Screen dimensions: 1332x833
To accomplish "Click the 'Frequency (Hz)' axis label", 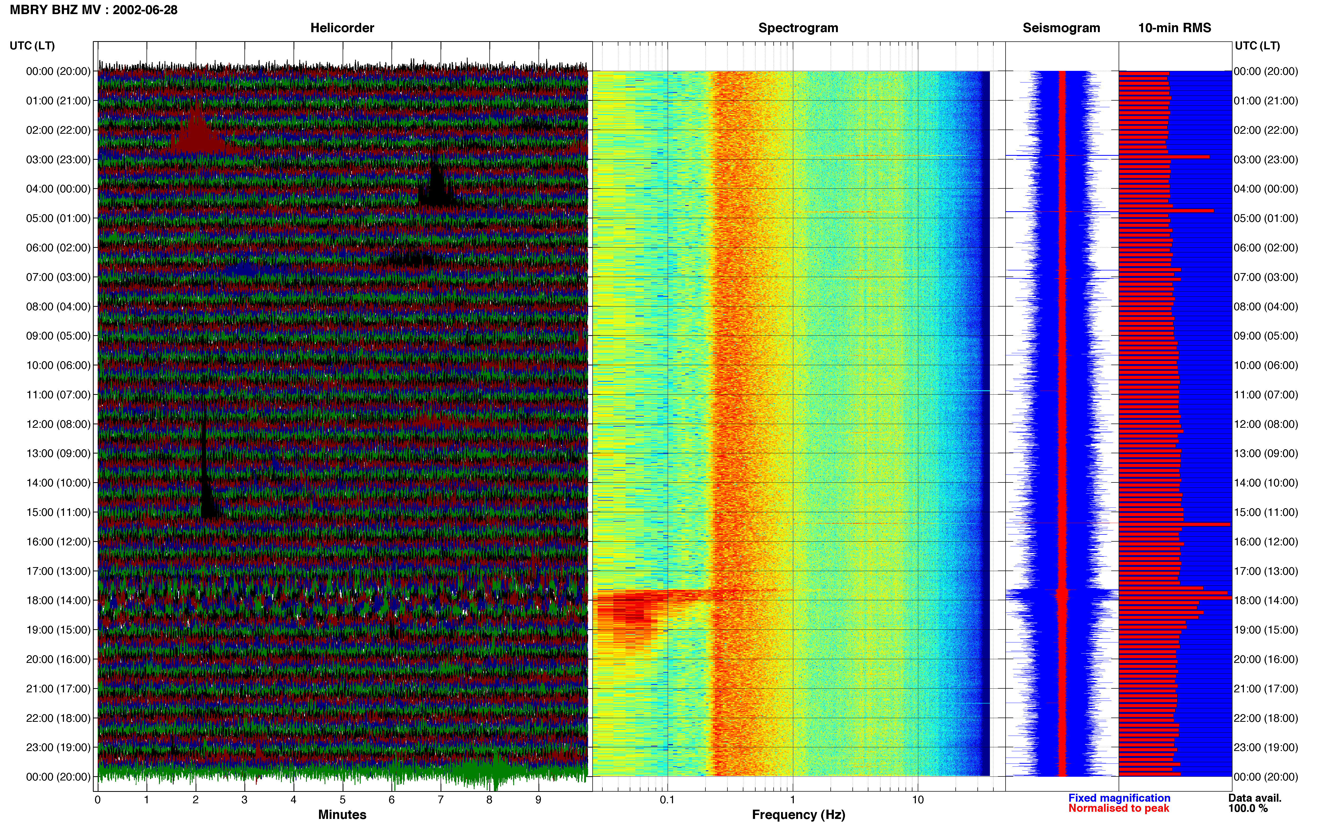I will (x=798, y=814).
